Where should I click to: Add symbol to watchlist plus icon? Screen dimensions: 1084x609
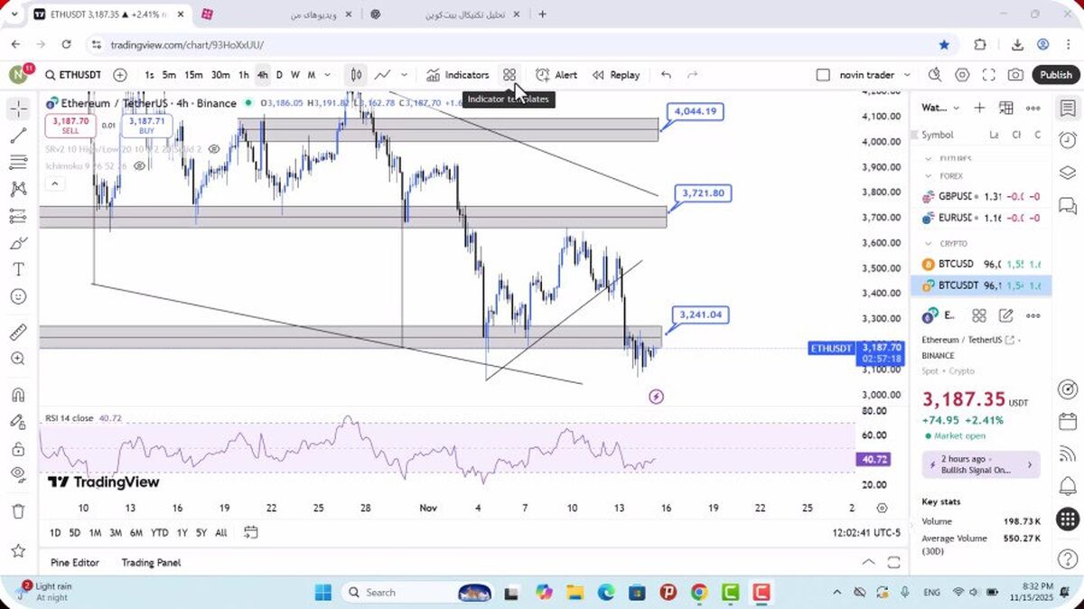coord(979,108)
